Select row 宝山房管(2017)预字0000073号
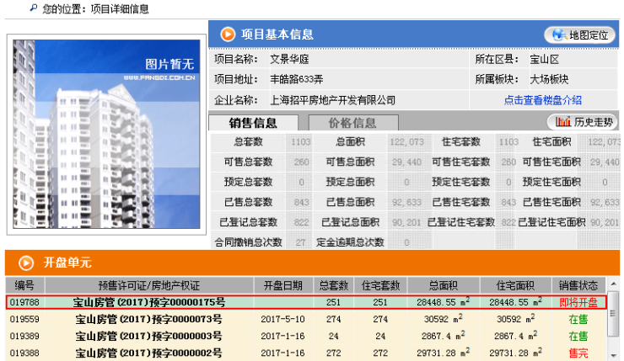Viewport: 624px width, 361px height. coord(148,319)
